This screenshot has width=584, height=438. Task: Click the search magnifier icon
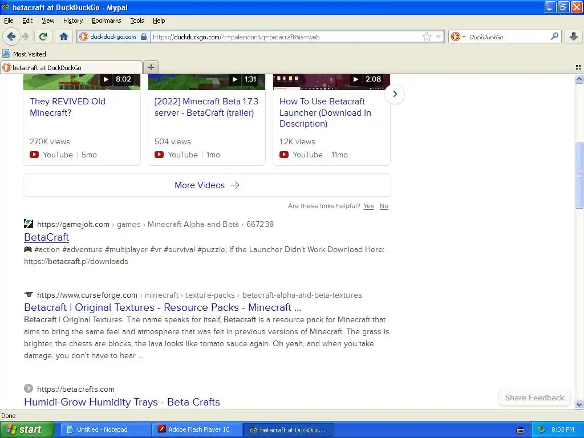(x=554, y=36)
